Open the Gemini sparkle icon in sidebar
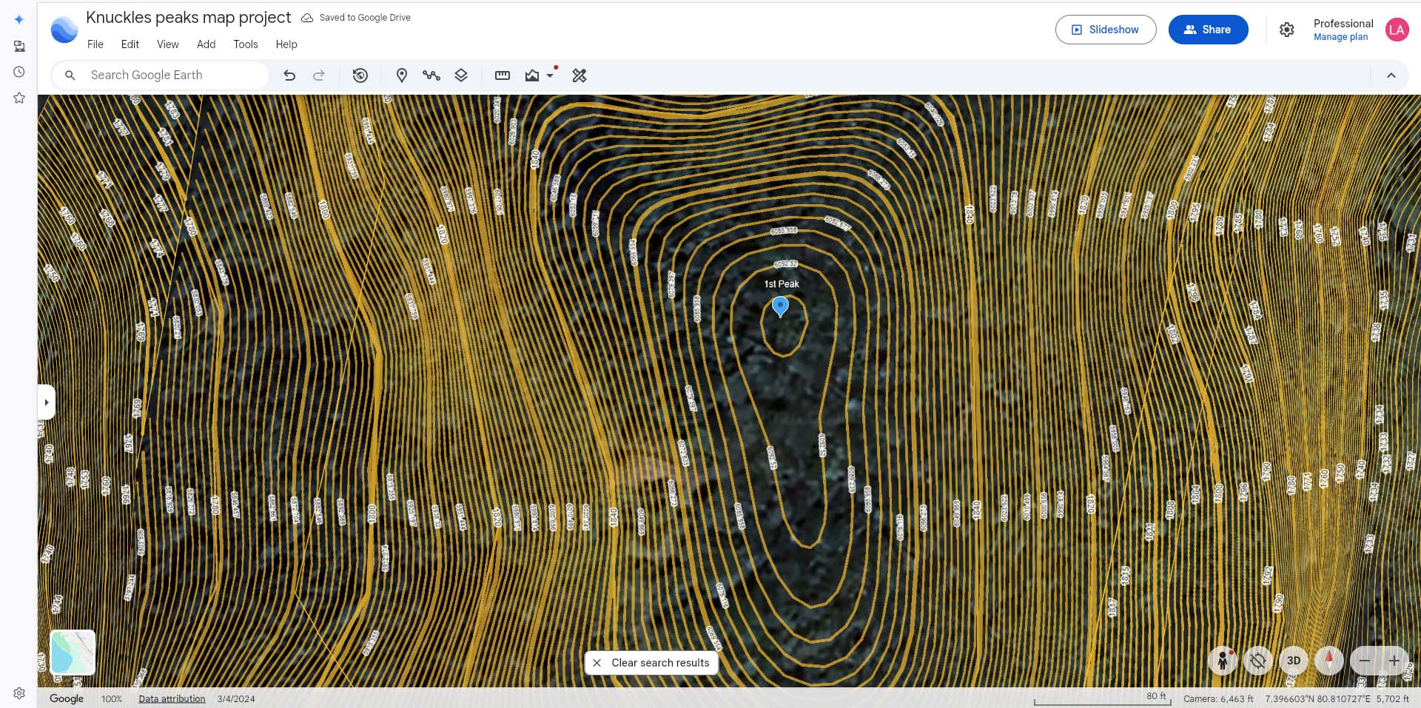 (x=19, y=20)
